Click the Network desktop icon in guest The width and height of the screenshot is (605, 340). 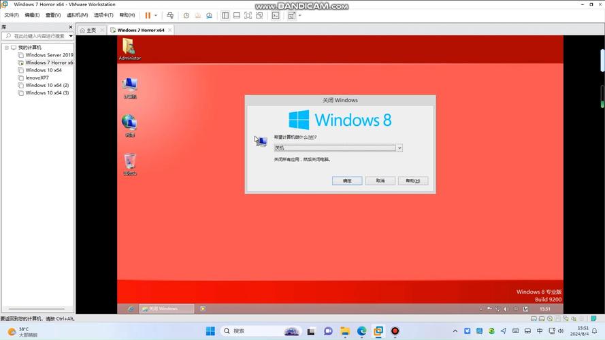coord(129,126)
